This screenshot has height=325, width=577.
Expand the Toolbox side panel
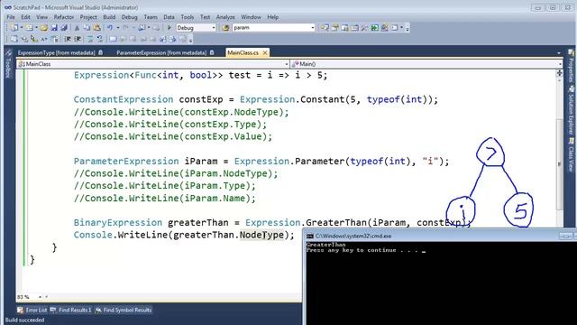point(8,64)
